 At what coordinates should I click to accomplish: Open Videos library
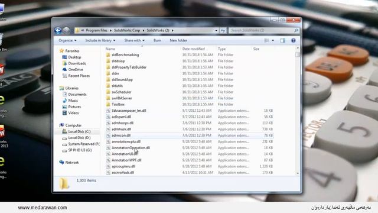click(73, 113)
